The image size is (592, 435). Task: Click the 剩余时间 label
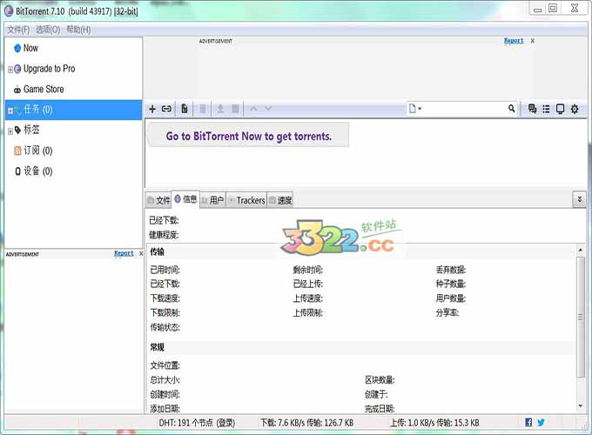tap(307, 270)
